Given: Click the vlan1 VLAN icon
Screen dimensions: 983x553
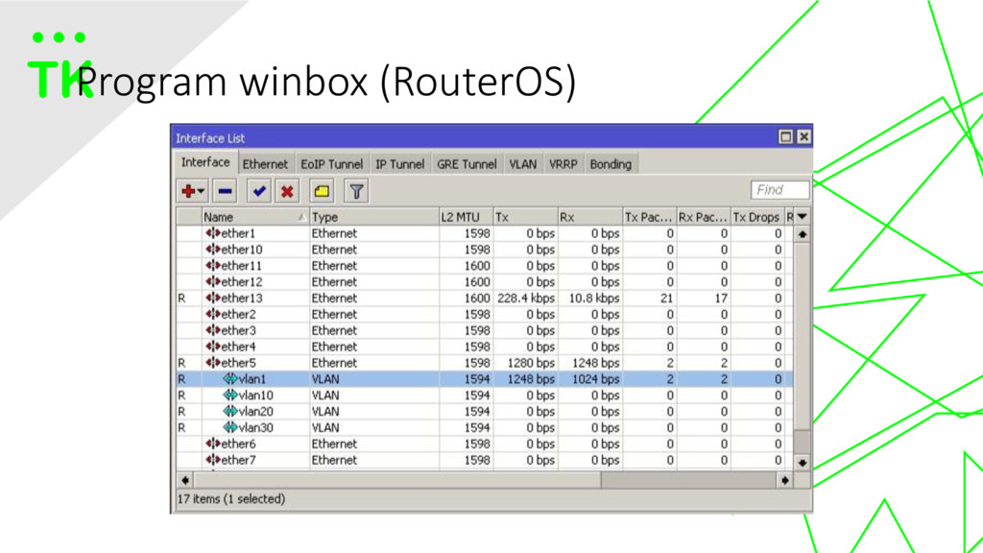Looking at the screenshot, I should point(230,378).
